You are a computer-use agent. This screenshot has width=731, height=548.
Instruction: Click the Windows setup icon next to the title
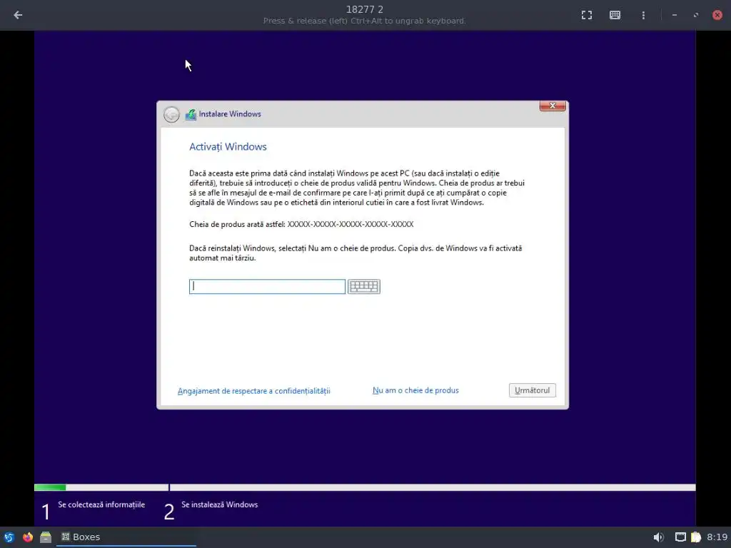[x=190, y=114]
